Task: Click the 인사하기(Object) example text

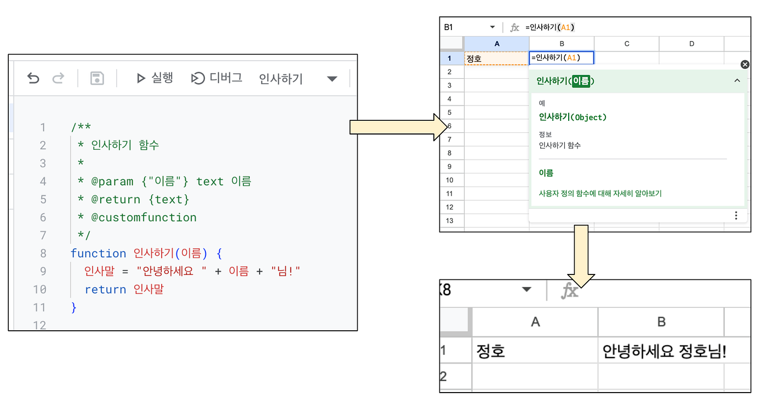Action: click(x=573, y=117)
